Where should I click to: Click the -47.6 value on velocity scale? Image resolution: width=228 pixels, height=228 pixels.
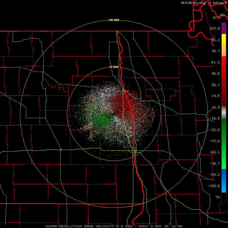[x=215, y=141]
